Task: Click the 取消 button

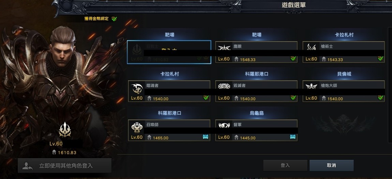Action: coord(332,165)
